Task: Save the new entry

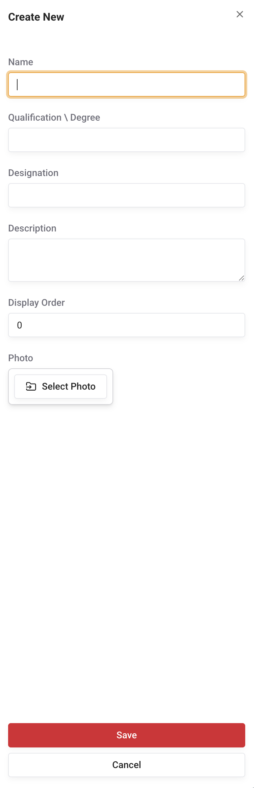Action: (127, 735)
